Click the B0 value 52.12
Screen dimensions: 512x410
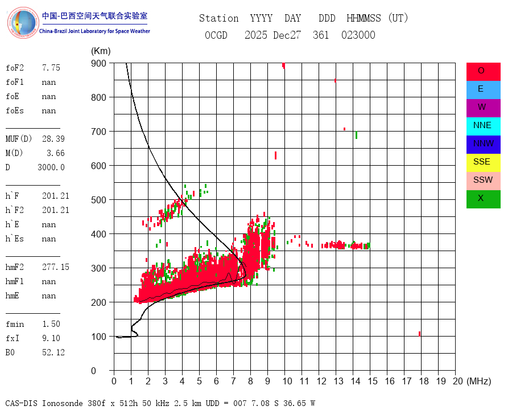[x=53, y=352]
